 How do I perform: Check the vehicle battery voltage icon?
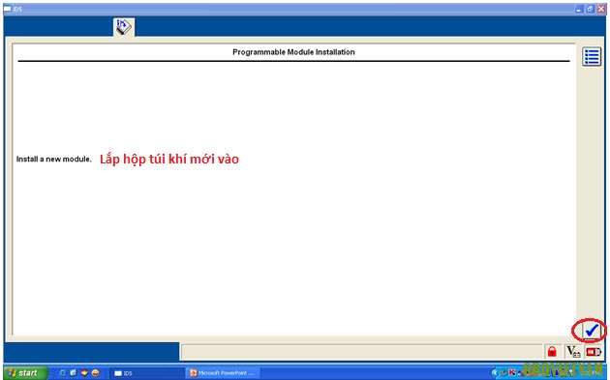coord(573,352)
